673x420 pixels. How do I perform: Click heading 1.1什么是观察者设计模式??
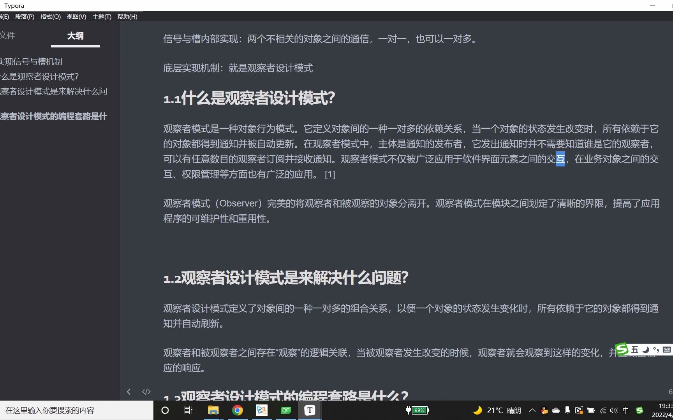249,98
